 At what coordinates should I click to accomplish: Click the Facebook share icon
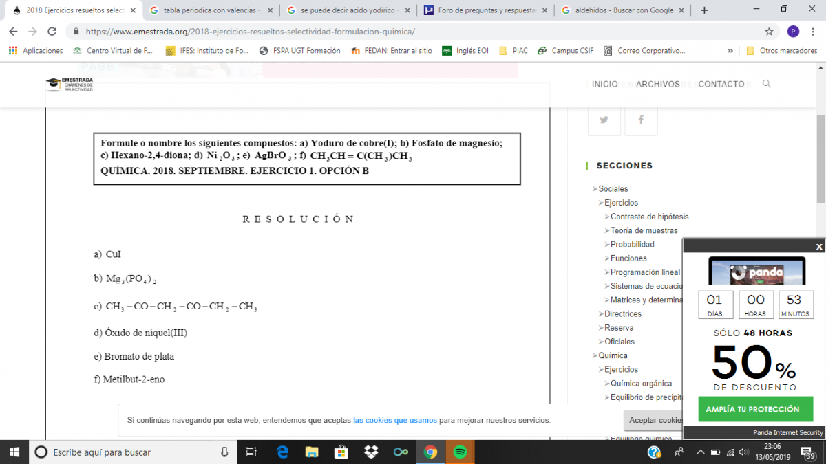641,120
